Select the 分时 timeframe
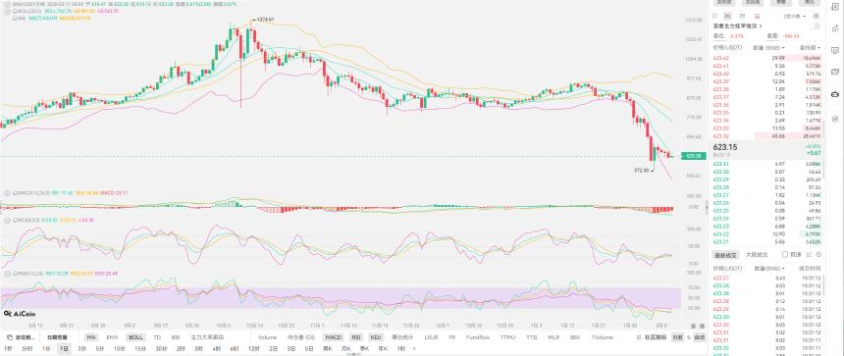Screen dimensions: 844x356 [26, 348]
